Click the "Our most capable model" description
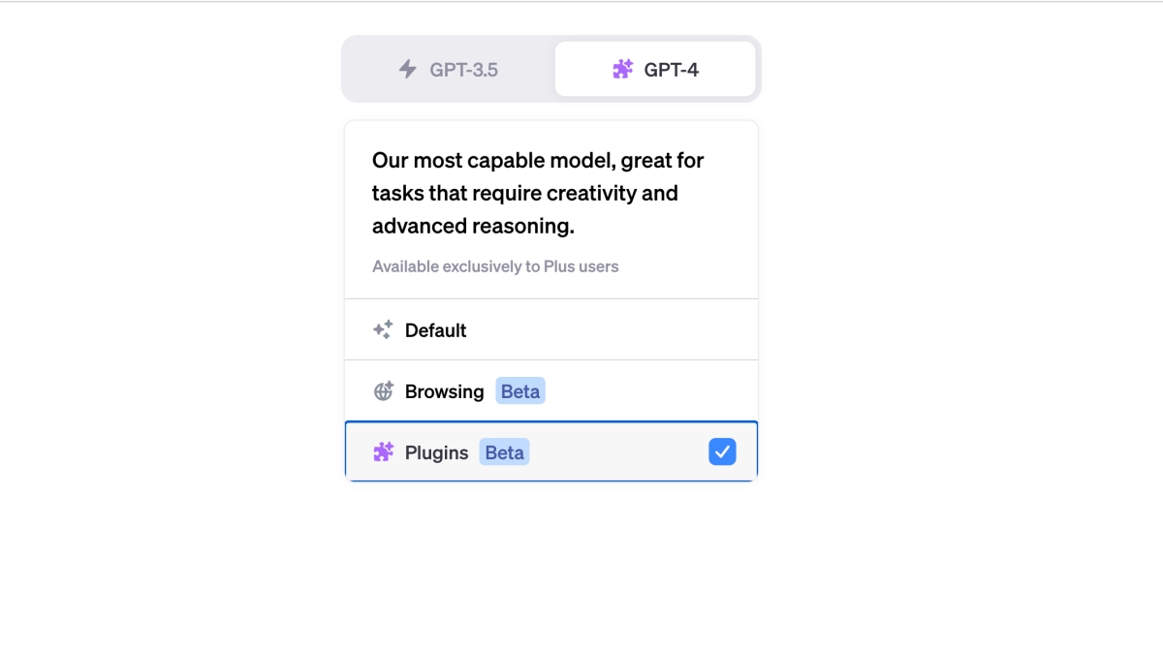The image size is (1163, 651). [x=538, y=161]
